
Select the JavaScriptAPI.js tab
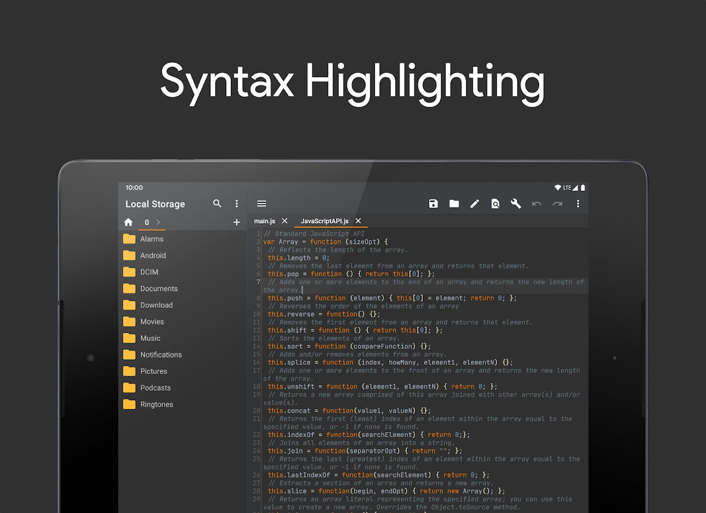[324, 221]
